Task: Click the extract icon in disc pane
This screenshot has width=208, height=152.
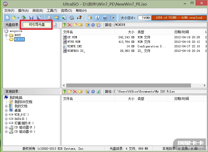Action: pyautogui.click(x=88, y=25)
